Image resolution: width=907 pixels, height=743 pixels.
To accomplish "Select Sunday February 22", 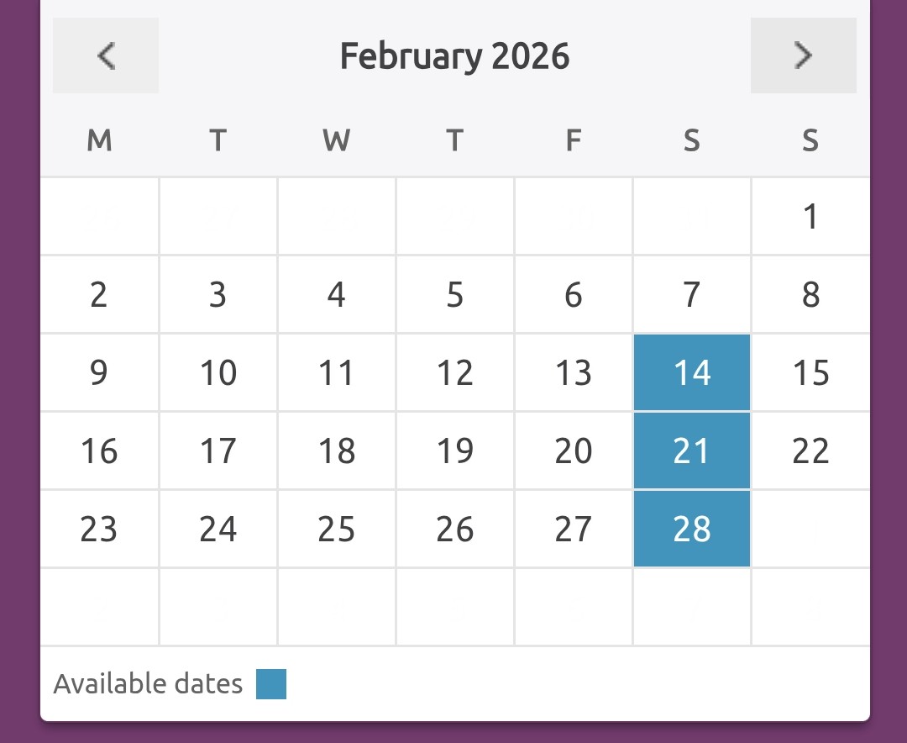I will tap(810, 451).
